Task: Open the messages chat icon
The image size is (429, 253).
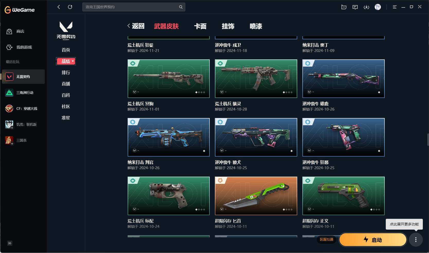Action: [x=355, y=7]
